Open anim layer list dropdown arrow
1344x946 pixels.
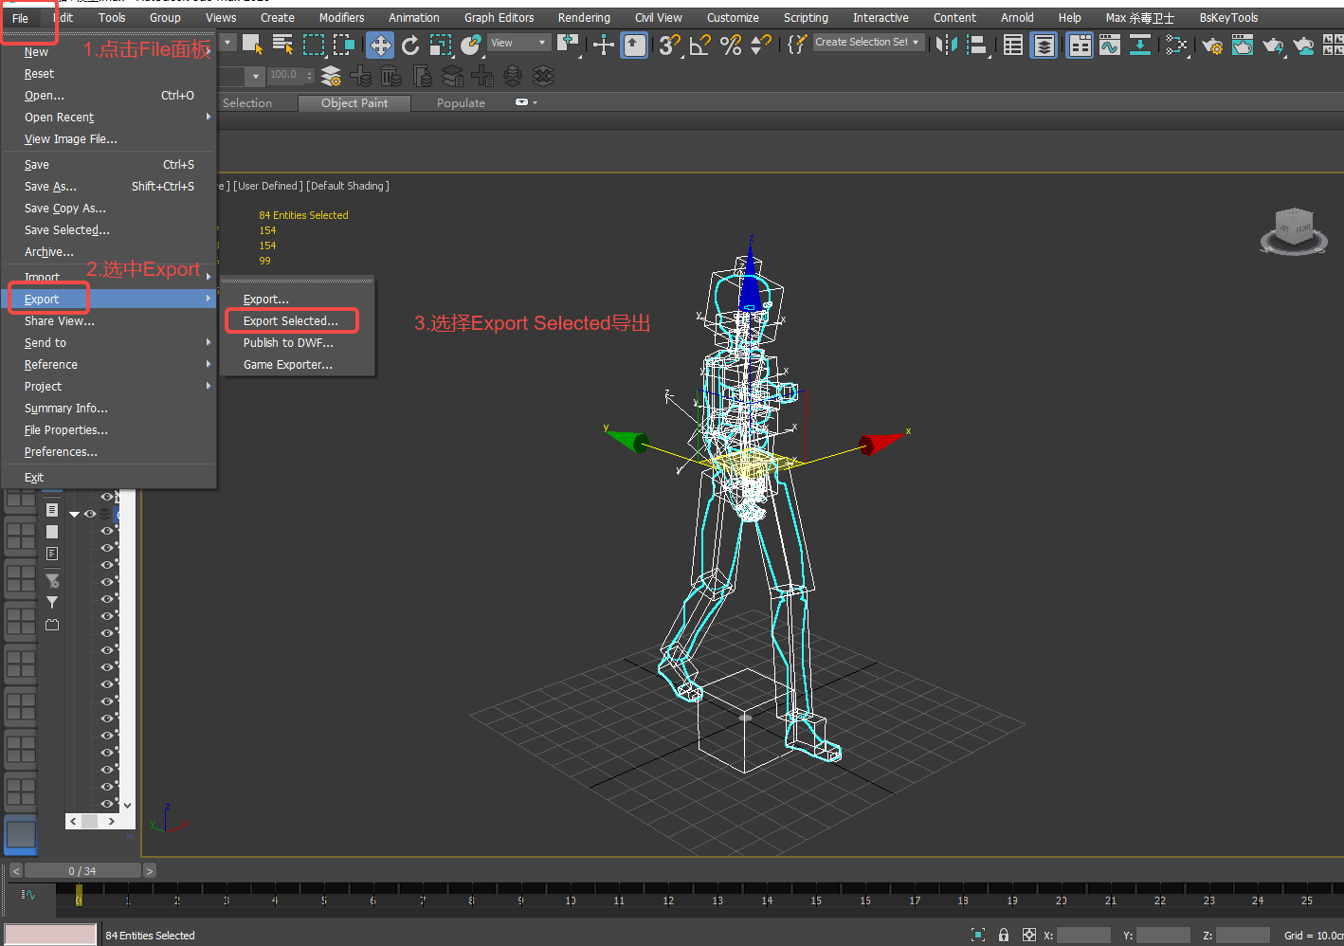click(x=255, y=76)
